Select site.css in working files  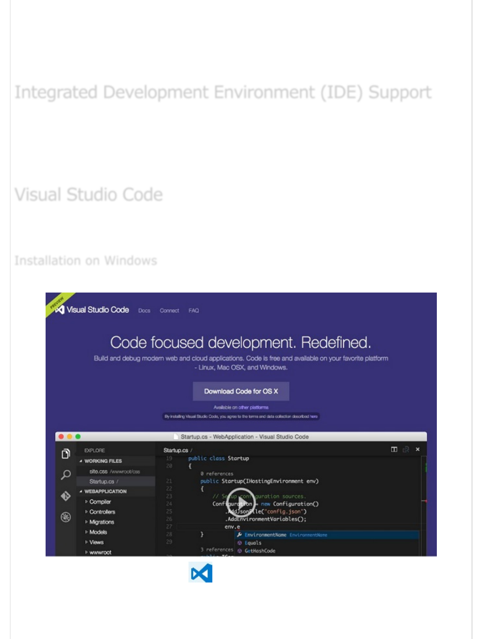[x=115, y=471]
